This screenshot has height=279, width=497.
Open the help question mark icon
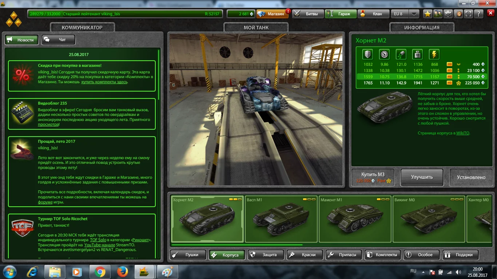(x=479, y=14)
